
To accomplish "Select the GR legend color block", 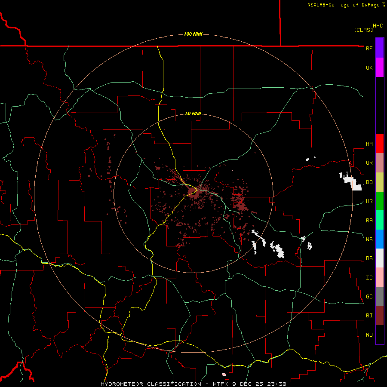I will [x=380, y=163].
